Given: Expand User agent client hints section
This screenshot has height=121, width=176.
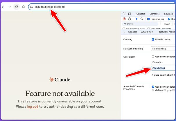Looking at the screenshot, I should pos(153,75).
